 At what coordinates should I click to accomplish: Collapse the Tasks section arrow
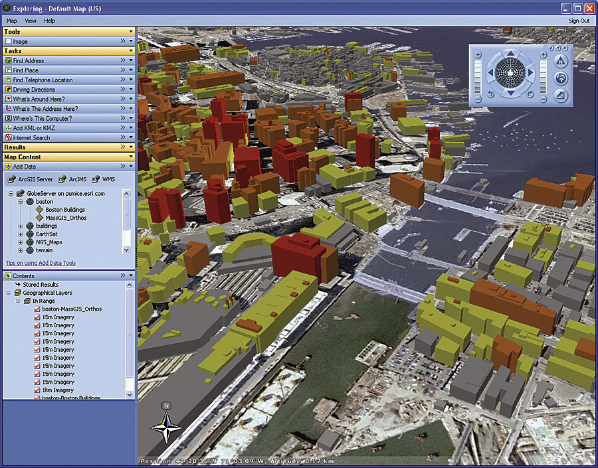[x=131, y=50]
